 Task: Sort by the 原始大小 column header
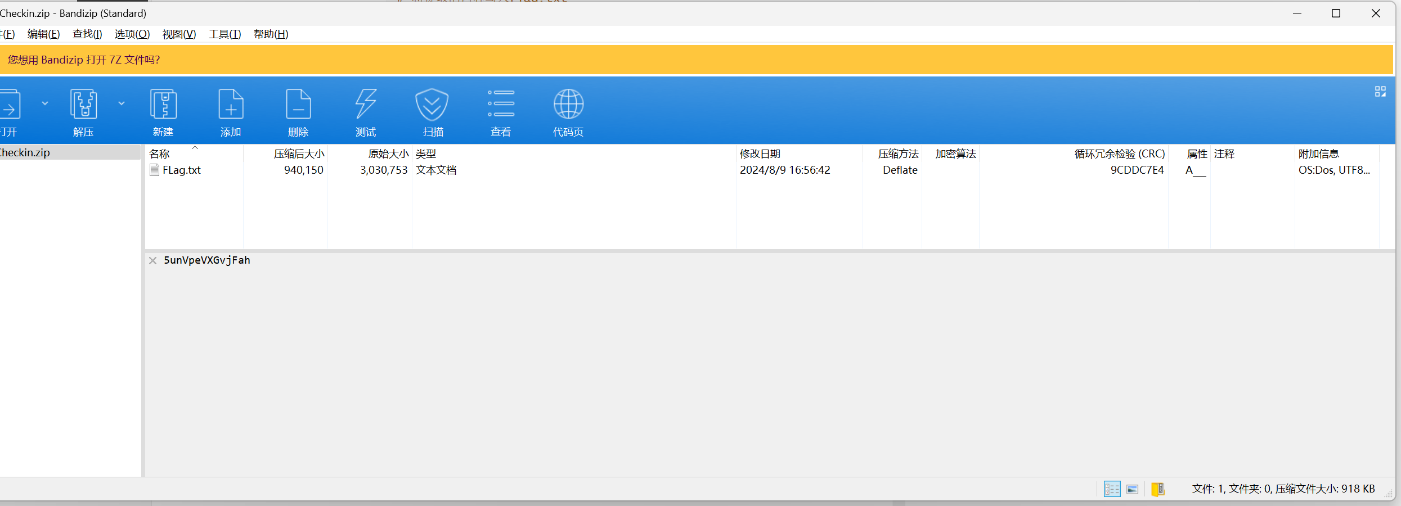coord(370,153)
